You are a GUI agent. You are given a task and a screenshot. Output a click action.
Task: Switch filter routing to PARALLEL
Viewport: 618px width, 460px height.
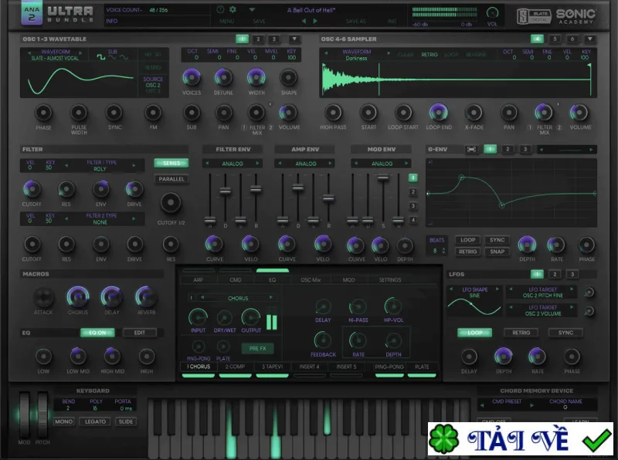tap(171, 179)
